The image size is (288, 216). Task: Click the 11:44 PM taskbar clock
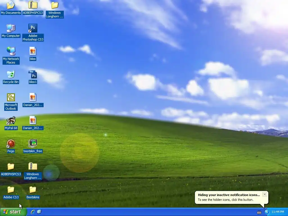(278, 212)
